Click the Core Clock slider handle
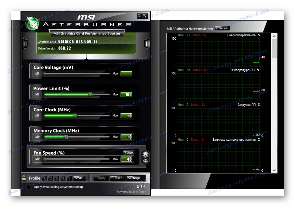Screen dimensions: 298x211 pyautogui.click(x=75, y=115)
